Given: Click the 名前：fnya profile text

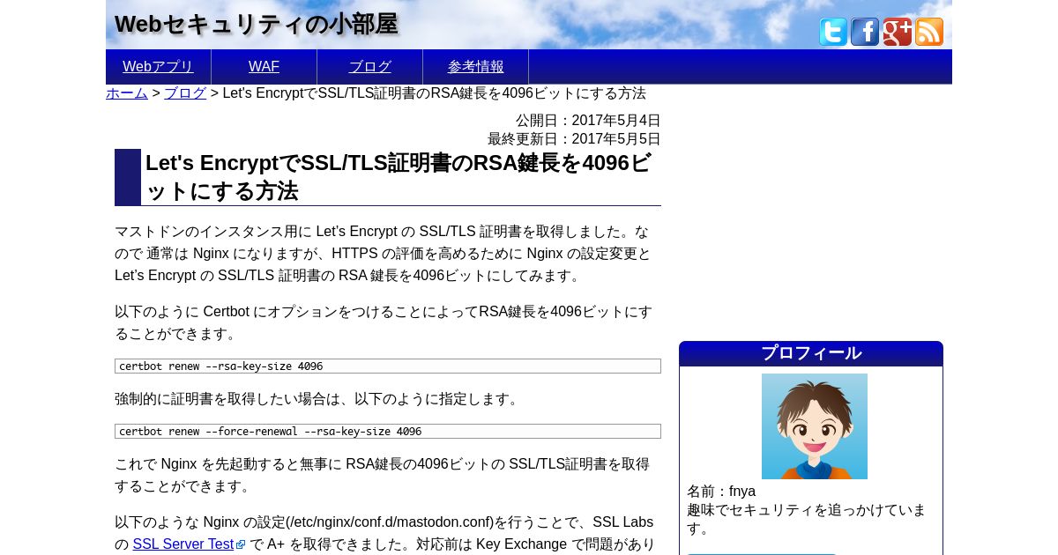Looking at the screenshot, I should 721,492.
